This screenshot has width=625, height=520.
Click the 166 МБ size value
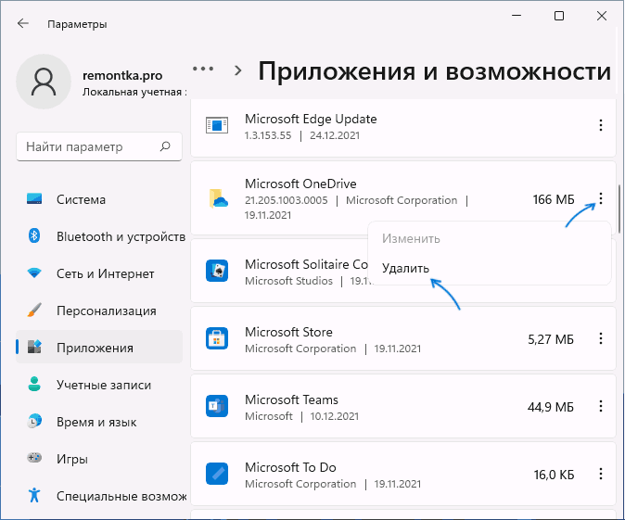554,199
